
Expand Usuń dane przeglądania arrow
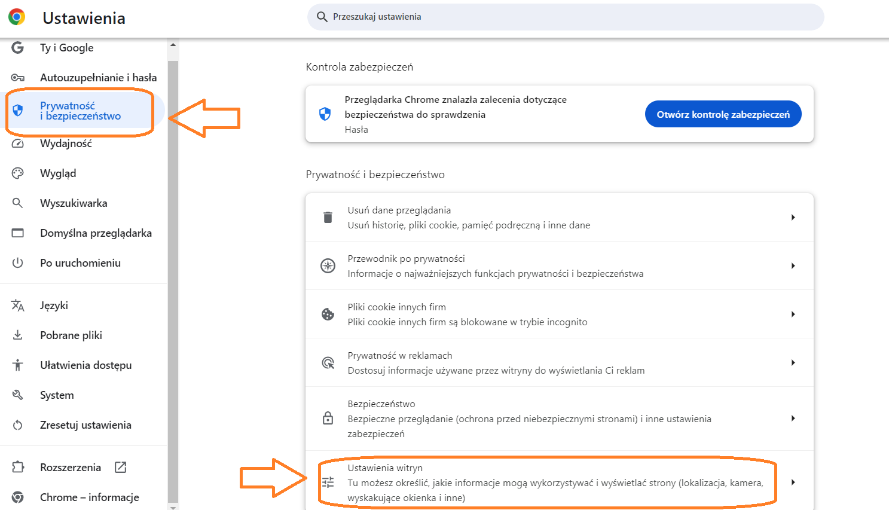(793, 218)
